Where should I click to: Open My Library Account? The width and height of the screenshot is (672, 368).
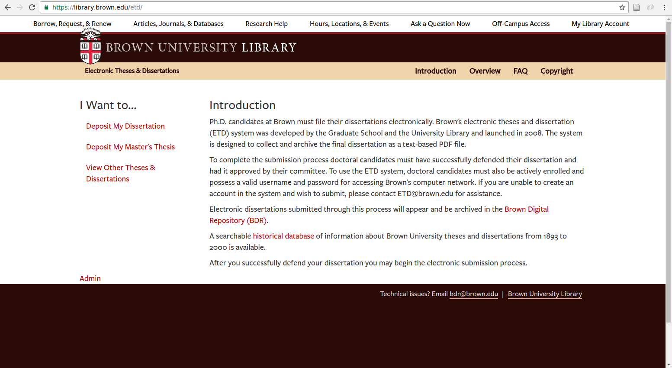[600, 24]
